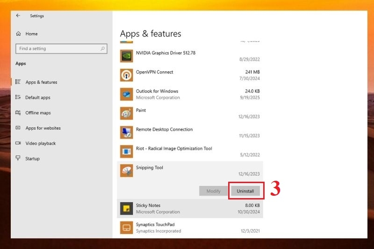This screenshot has height=249, width=374.
Task: Select the Default apps sidebar icon
Action: click(x=18, y=97)
